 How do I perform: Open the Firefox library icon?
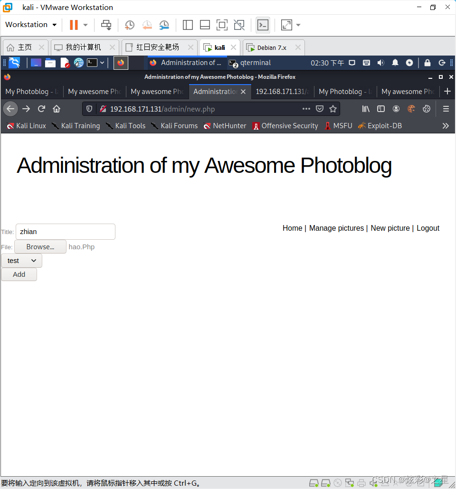click(x=366, y=109)
